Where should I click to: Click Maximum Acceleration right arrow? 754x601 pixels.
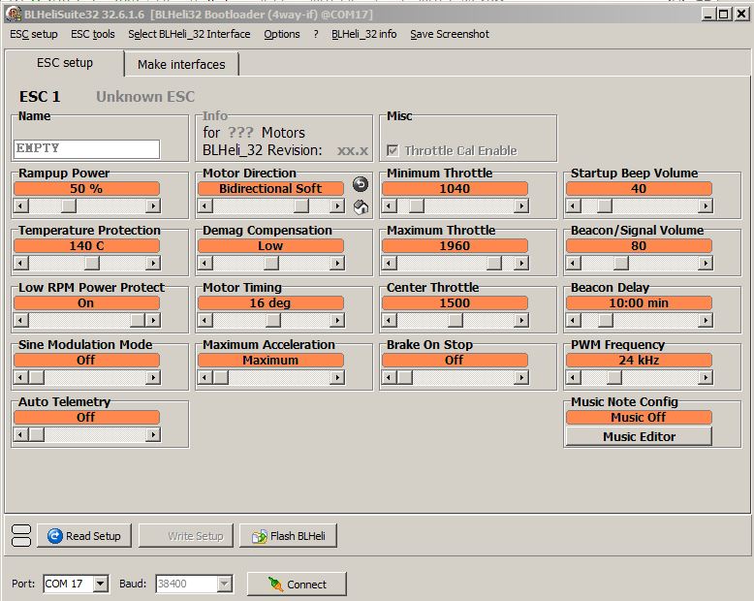337,377
